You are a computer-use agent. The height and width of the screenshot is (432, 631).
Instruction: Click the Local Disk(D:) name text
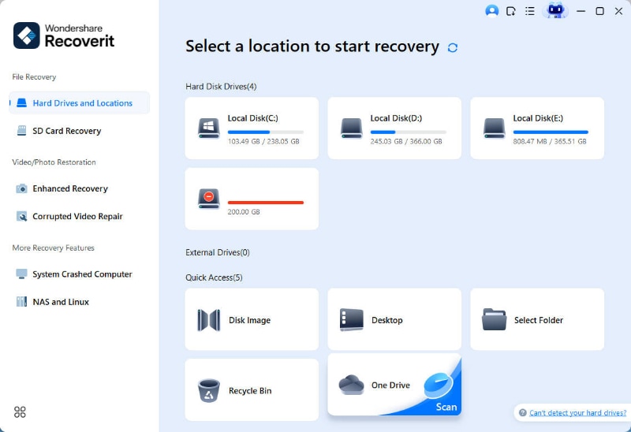coord(396,118)
